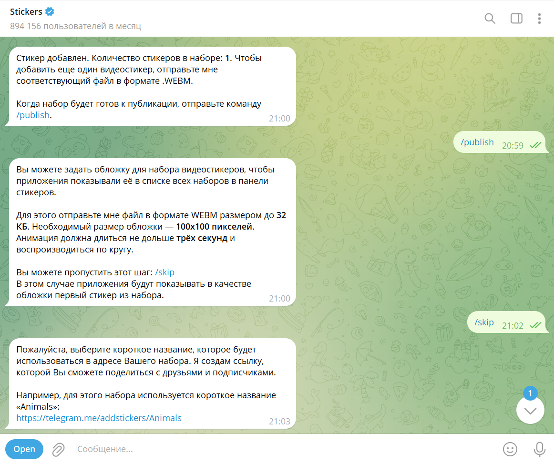
Task: Click the verified badge next to Stickers
Action: pyautogui.click(x=50, y=11)
